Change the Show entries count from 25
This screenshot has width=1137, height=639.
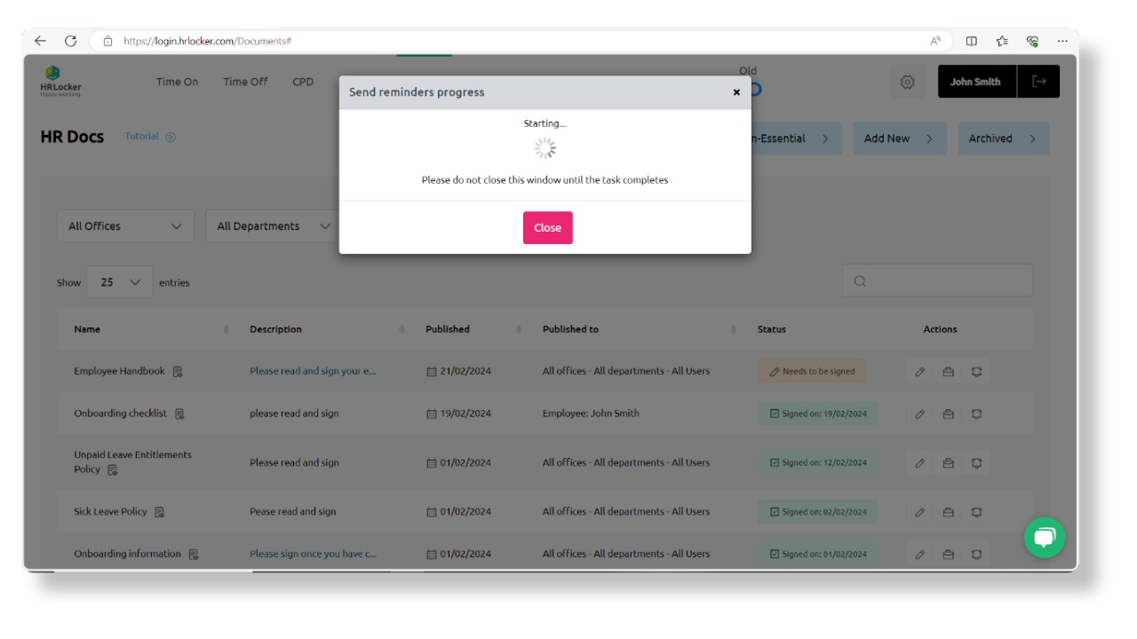click(118, 281)
